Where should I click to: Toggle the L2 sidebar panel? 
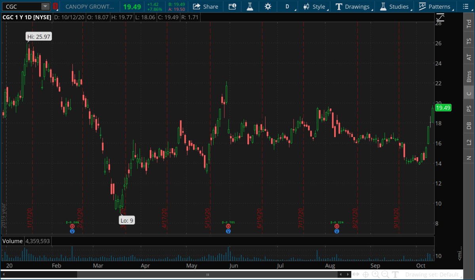point(469,142)
